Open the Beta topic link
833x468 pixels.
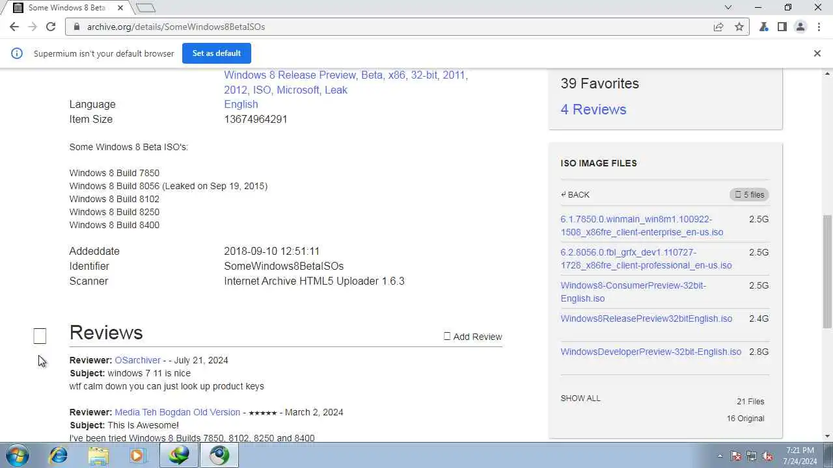pyautogui.click(x=372, y=75)
